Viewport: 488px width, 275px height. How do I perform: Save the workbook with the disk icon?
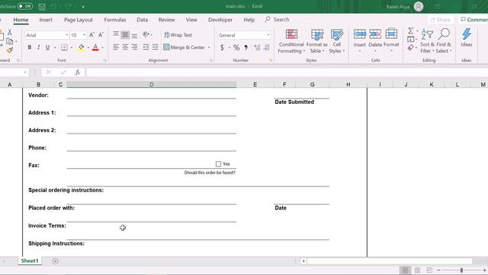pos(42,6)
